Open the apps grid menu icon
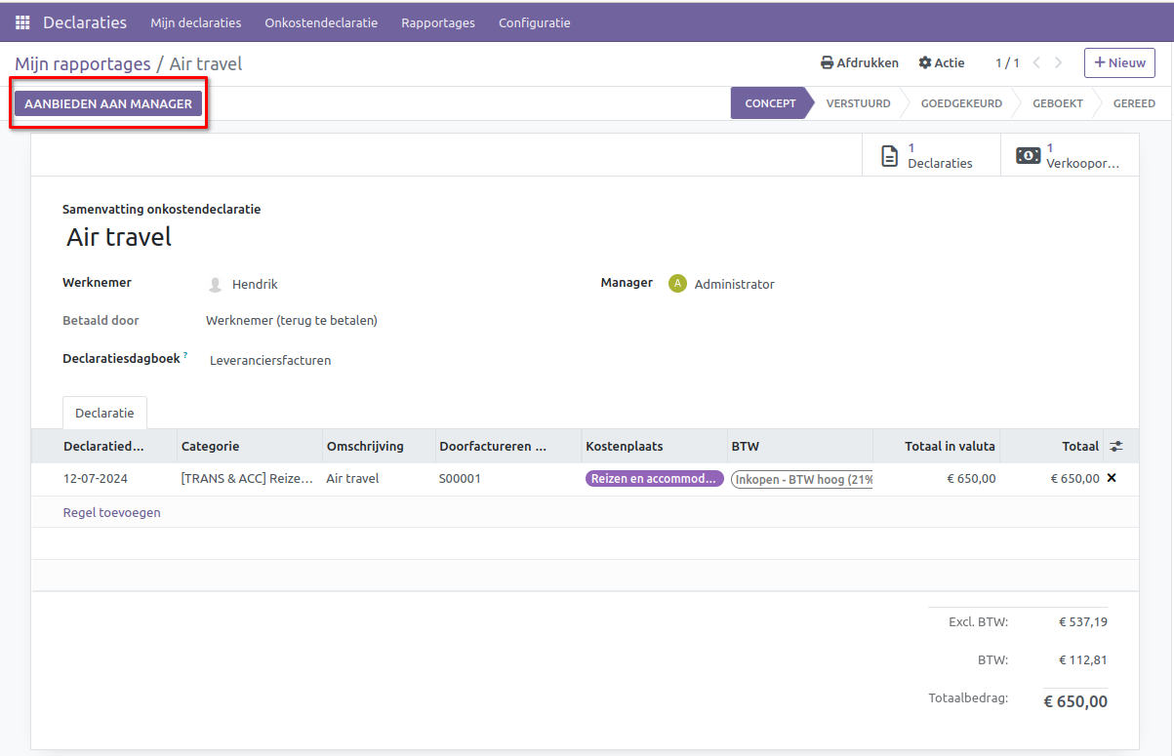 point(22,22)
